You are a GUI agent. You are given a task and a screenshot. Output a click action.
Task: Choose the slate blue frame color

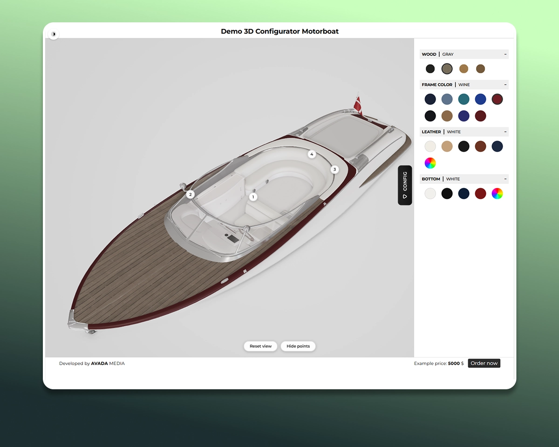[447, 99]
